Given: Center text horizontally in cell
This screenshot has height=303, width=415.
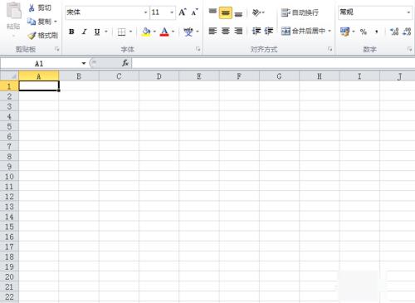Looking at the screenshot, I should 226,31.
